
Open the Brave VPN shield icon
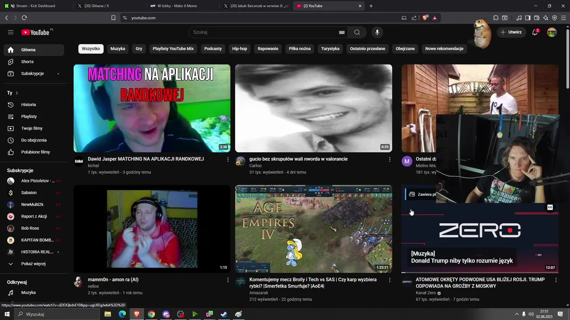[x=554, y=18]
